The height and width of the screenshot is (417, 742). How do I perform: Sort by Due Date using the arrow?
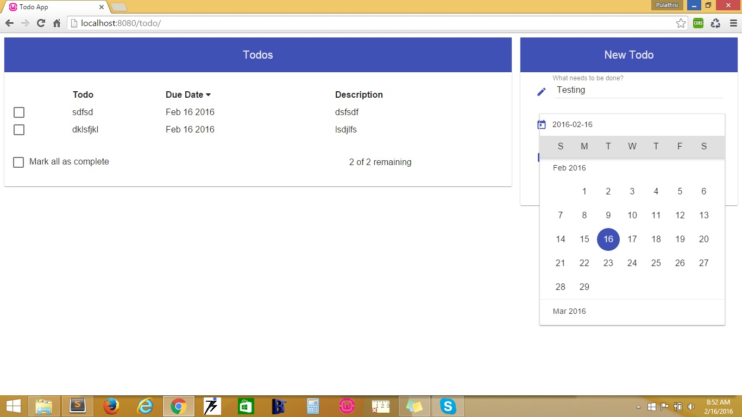point(208,95)
